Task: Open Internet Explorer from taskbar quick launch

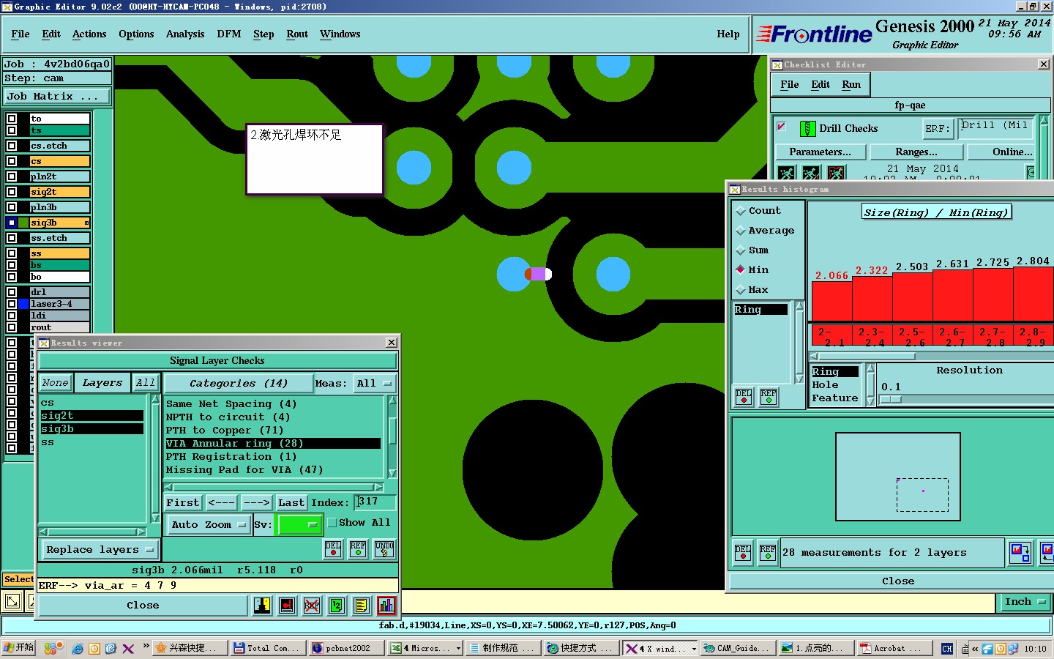Action: coord(78,649)
